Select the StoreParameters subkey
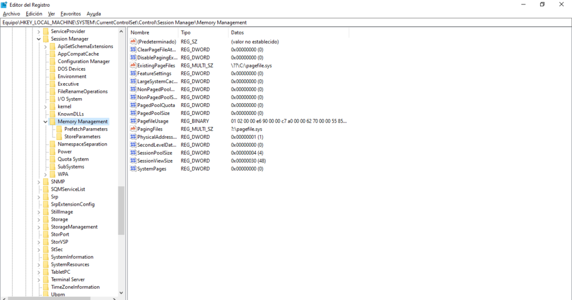This screenshot has height=300, width=572. point(82,137)
